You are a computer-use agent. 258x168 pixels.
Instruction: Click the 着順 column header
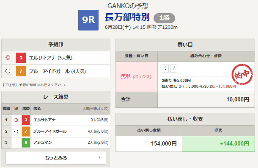[6, 109]
